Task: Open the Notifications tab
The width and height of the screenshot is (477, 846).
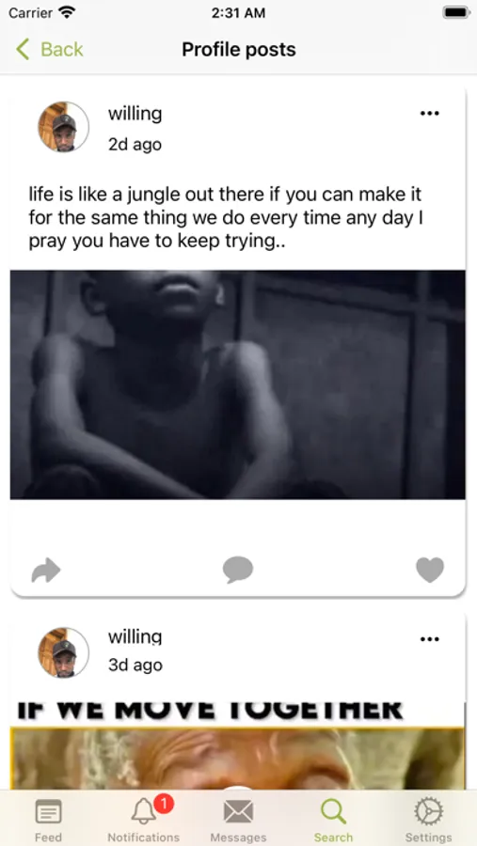Action: tap(143, 820)
